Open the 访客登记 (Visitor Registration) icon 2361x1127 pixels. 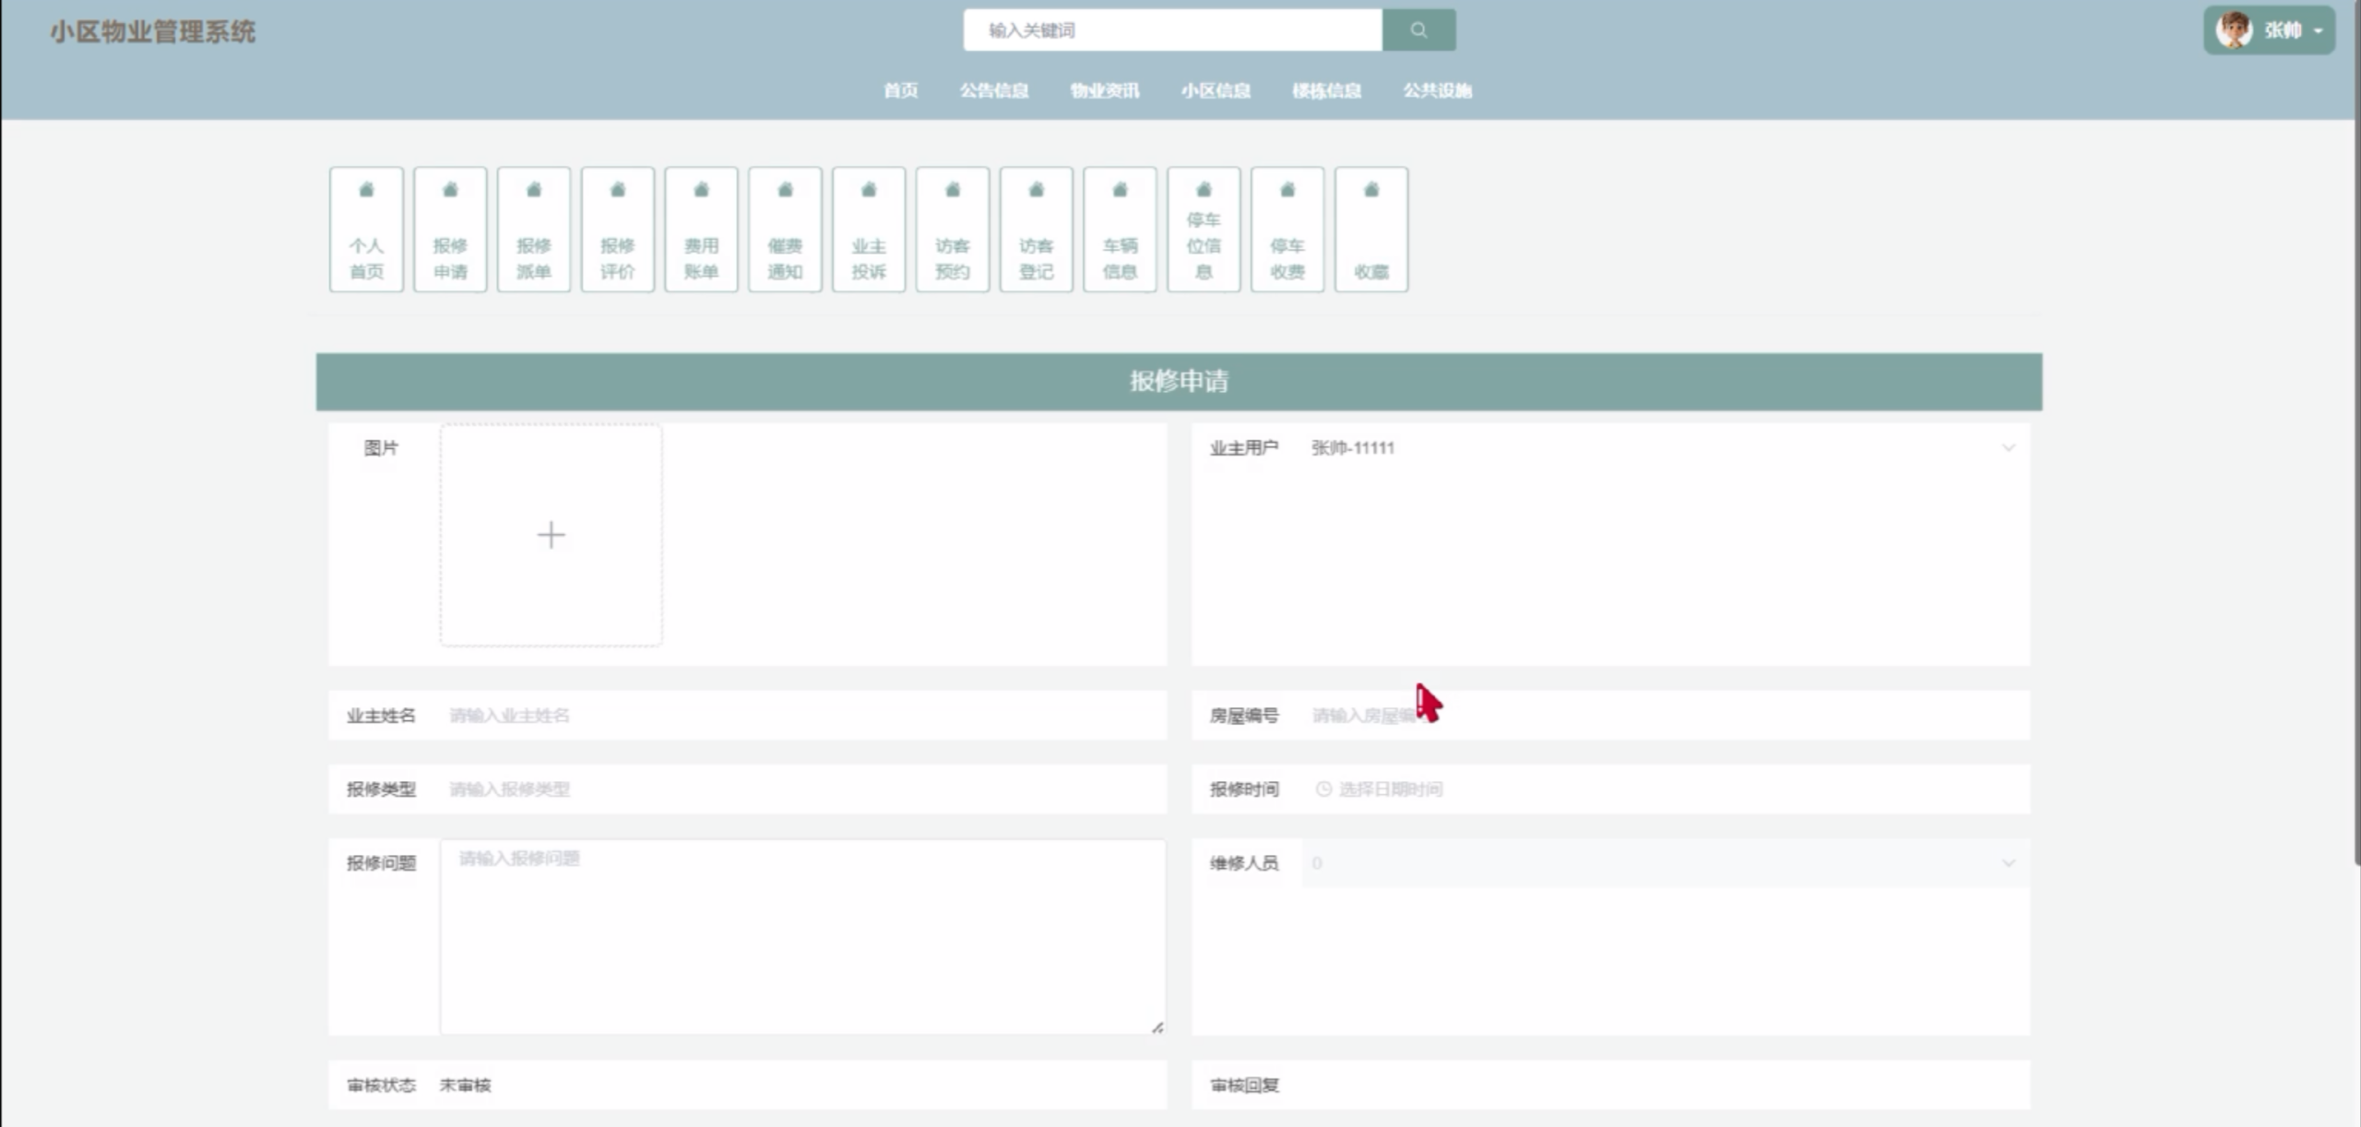(x=1037, y=229)
